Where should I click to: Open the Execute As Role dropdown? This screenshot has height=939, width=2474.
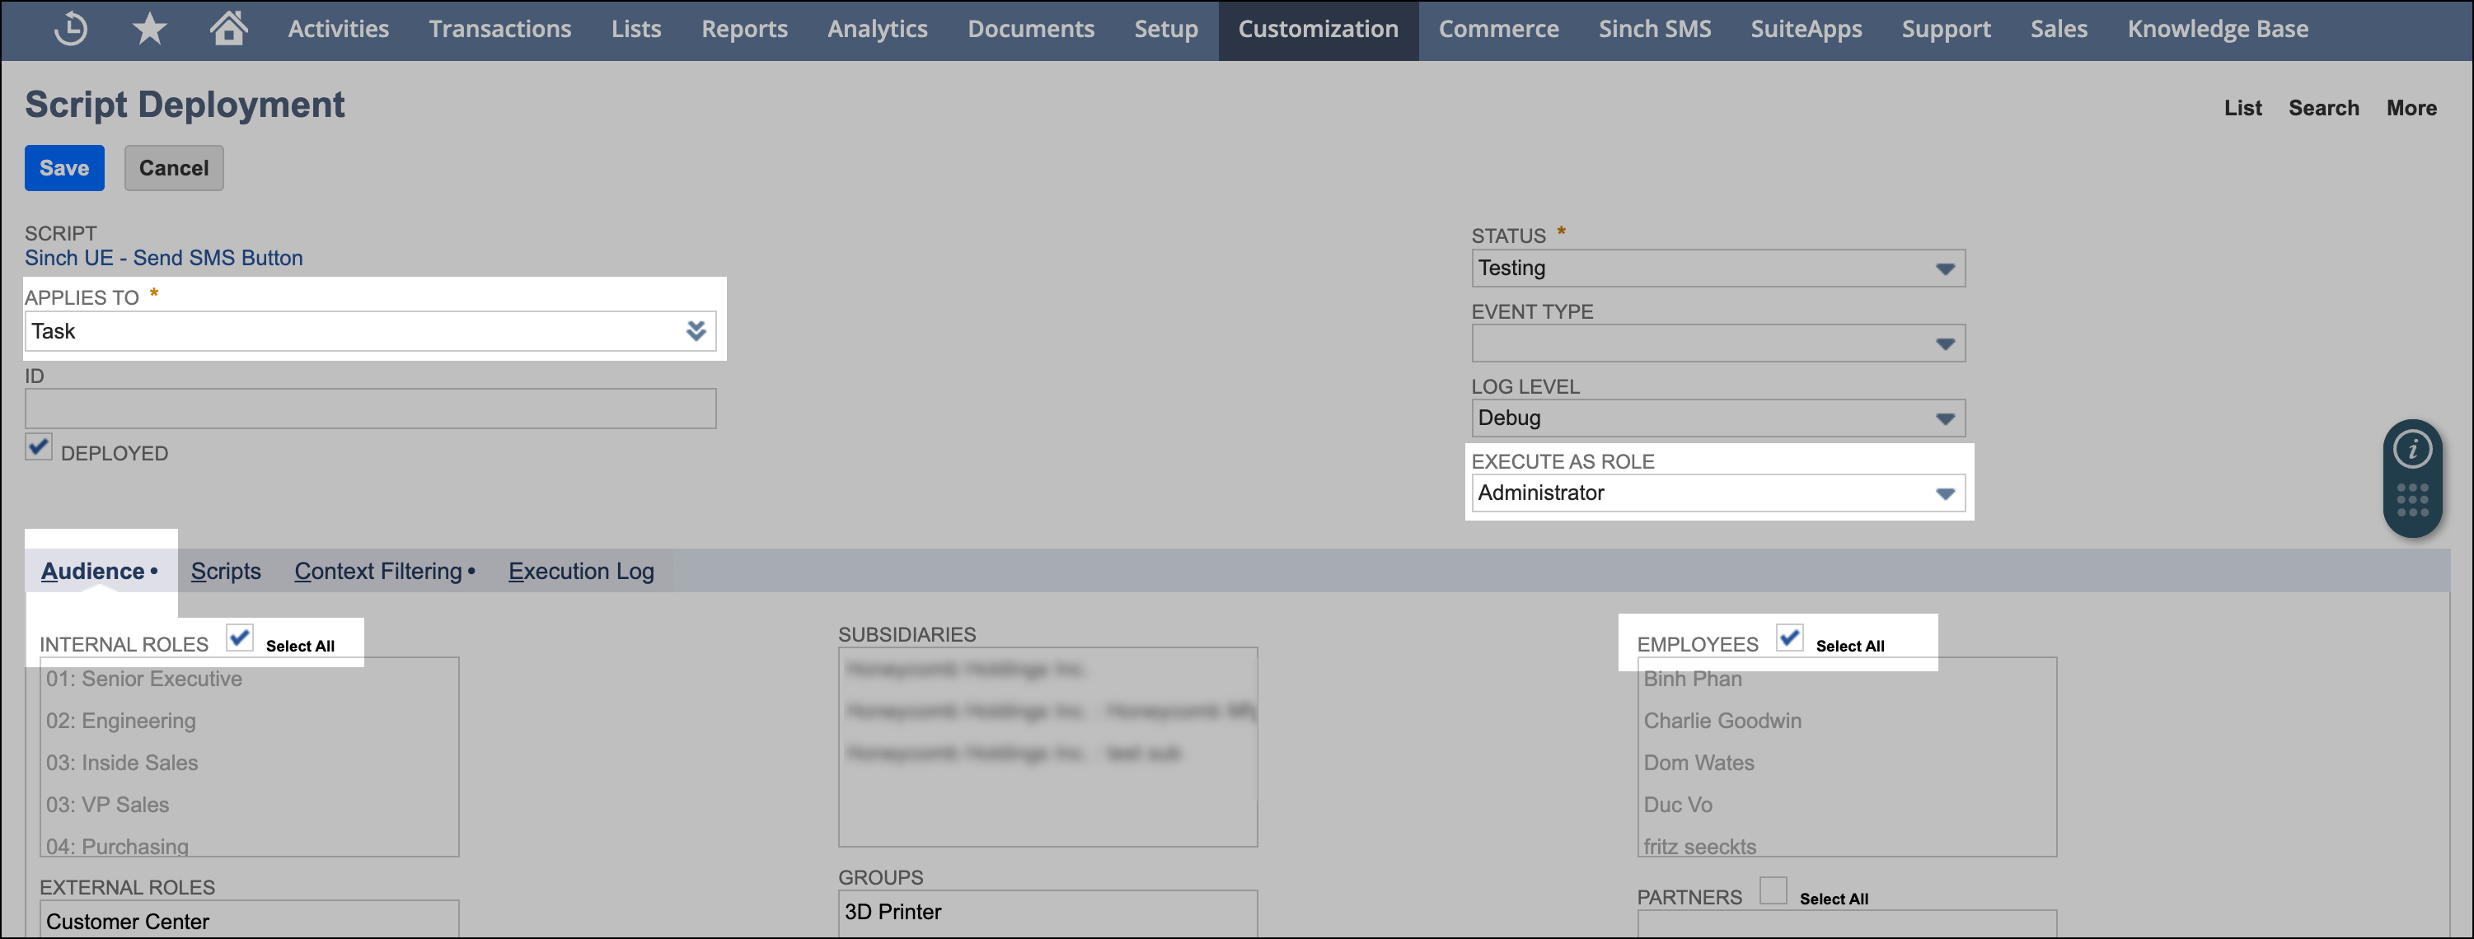point(1944,493)
